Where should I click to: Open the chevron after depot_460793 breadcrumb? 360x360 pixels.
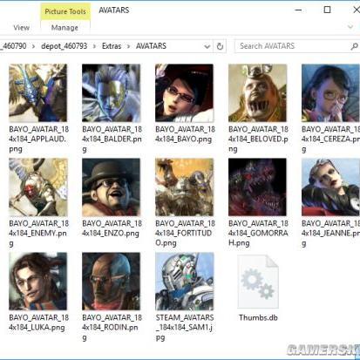[94, 46]
